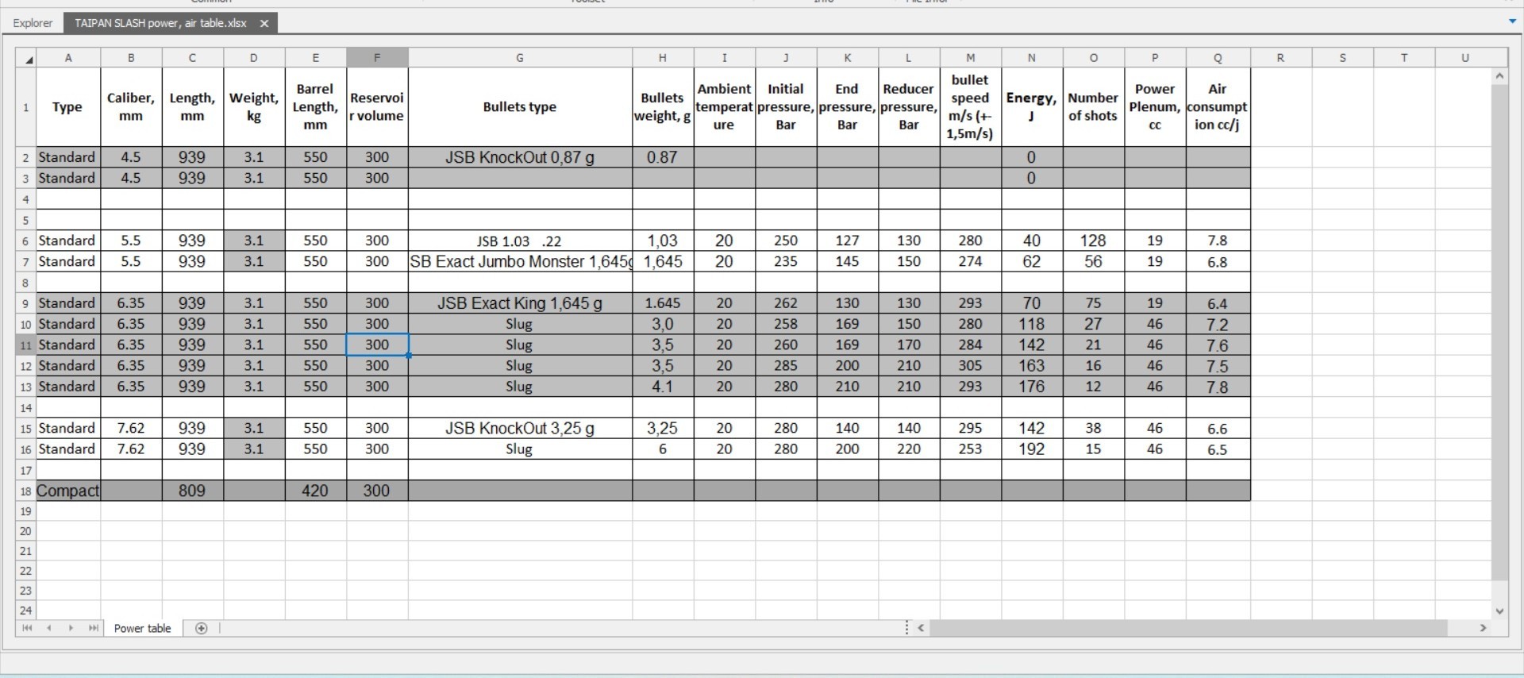Click the bullets weight cell '0.87'
1524x678 pixels.
[662, 157]
